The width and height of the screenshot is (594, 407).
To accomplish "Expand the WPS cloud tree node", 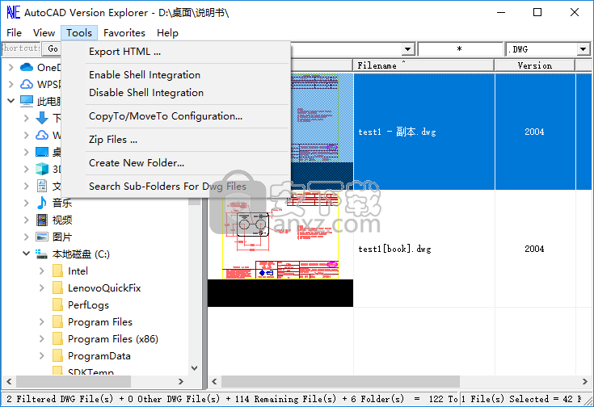I will pyautogui.click(x=11, y=84).
